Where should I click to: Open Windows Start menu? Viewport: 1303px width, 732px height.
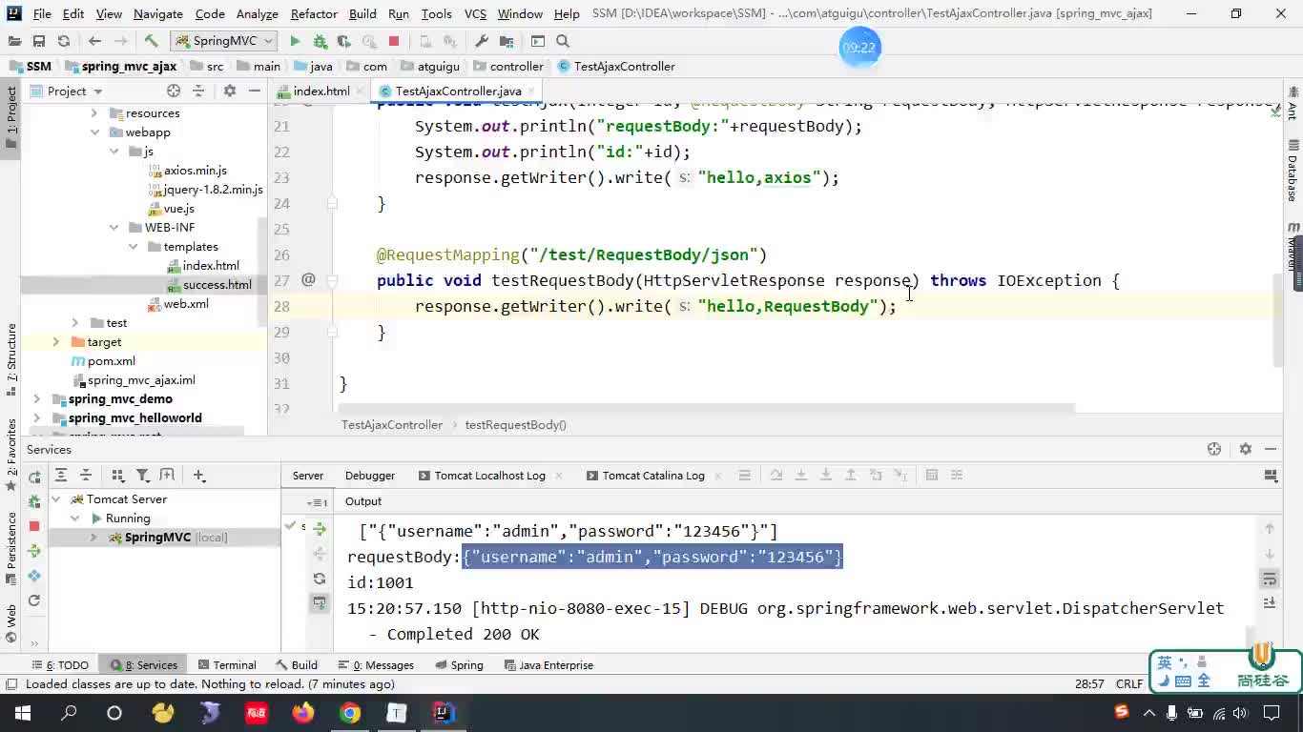pos(22,713)
